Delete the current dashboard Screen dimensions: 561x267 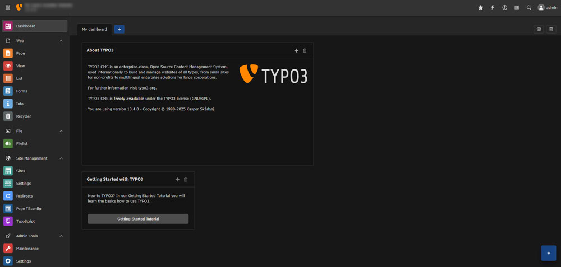[551, 29]
